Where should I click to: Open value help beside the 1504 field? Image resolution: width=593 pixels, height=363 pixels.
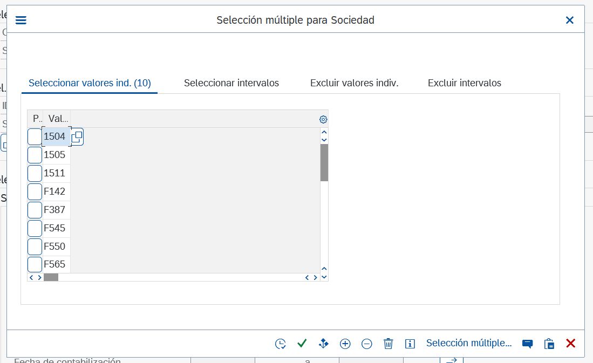click(x=77, y=137)
